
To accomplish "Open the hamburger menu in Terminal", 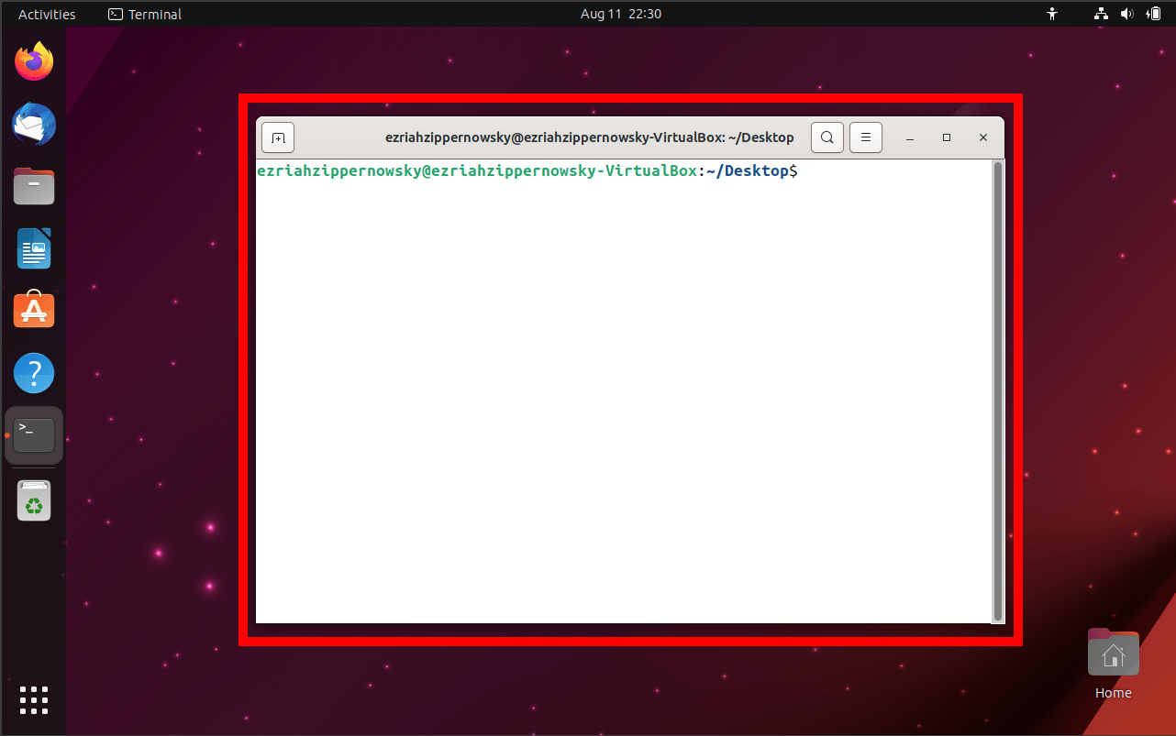I will click(x=865, y=137).
